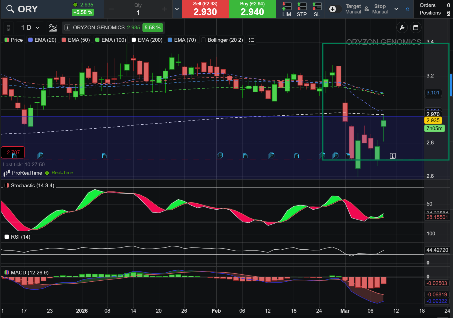Select the STP stop order icon
The image size is (453, 318).
click(x=302, y=9)
